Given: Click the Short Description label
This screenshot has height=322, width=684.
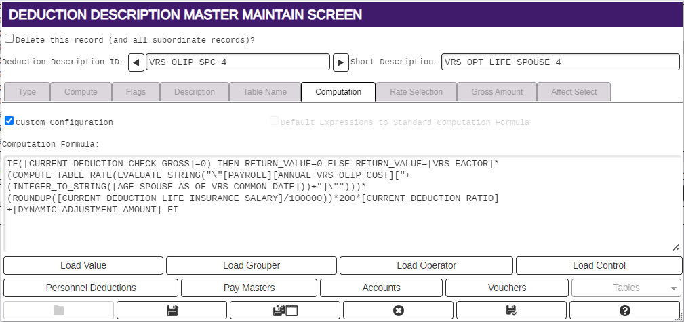Looking at the screenshot, I should point(394,62).
